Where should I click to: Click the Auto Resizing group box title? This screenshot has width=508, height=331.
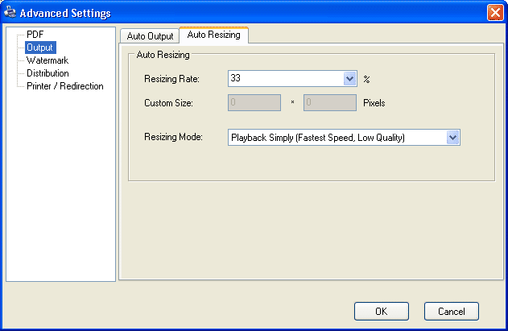click(x=163, y=55)
